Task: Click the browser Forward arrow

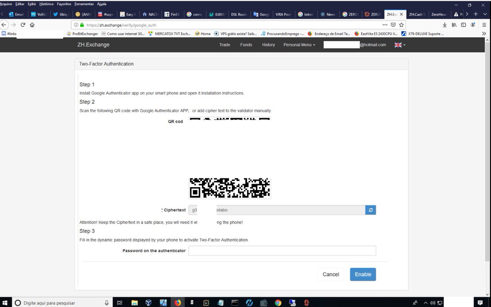Action: 14,25
